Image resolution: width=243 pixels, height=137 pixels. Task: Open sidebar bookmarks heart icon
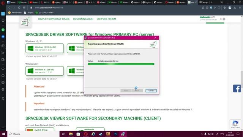tap(3, 69)
